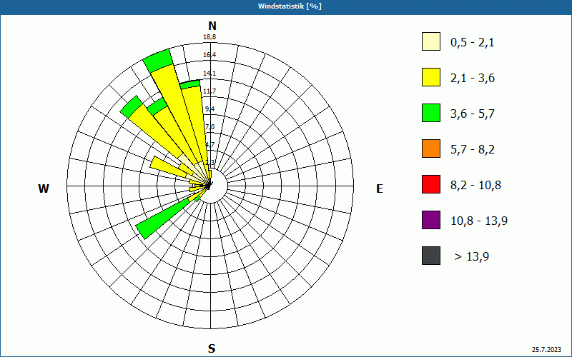Click the 14,1 axis scale value
The height and width of the screenshot is (357, 572).
click(209, 74)
